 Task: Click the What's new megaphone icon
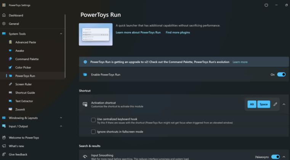pos(4,146)
